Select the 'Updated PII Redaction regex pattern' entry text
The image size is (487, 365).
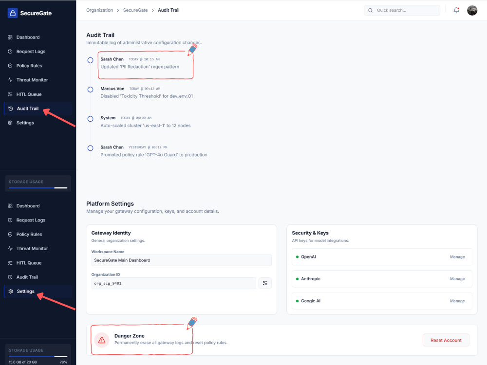pos(140,67)
